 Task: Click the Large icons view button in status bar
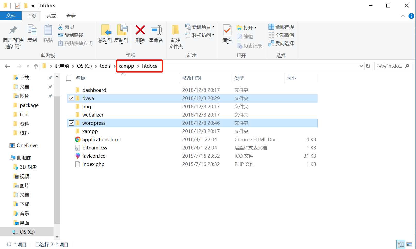coord(409,244)
